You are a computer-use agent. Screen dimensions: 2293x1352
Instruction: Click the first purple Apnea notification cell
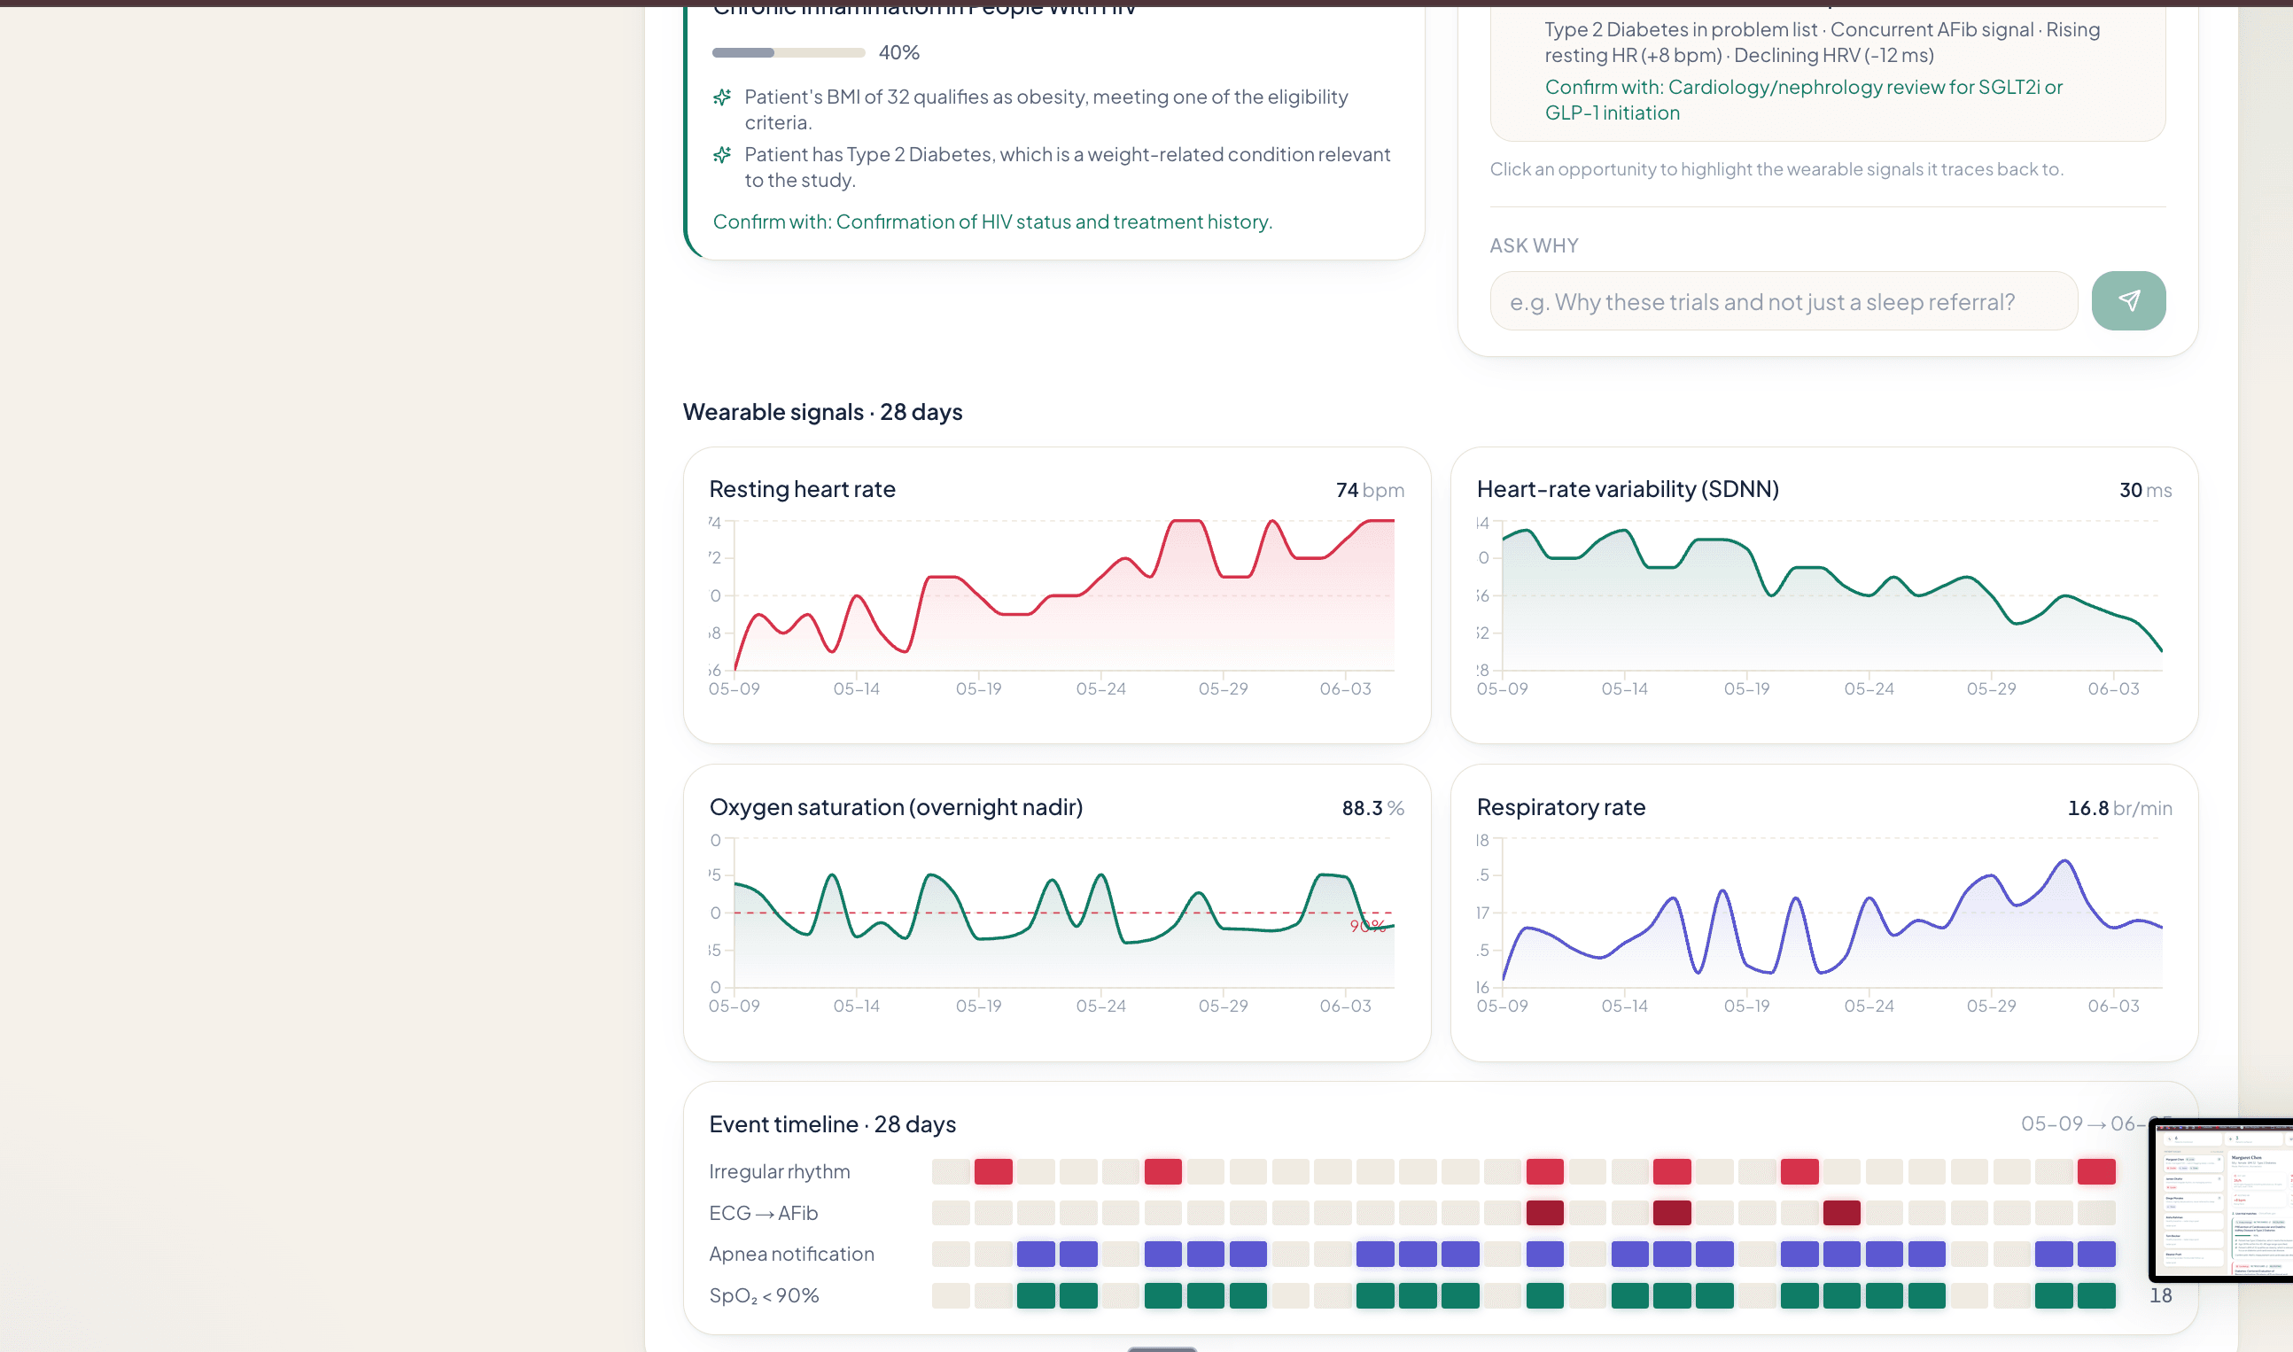point(1036,1254)
